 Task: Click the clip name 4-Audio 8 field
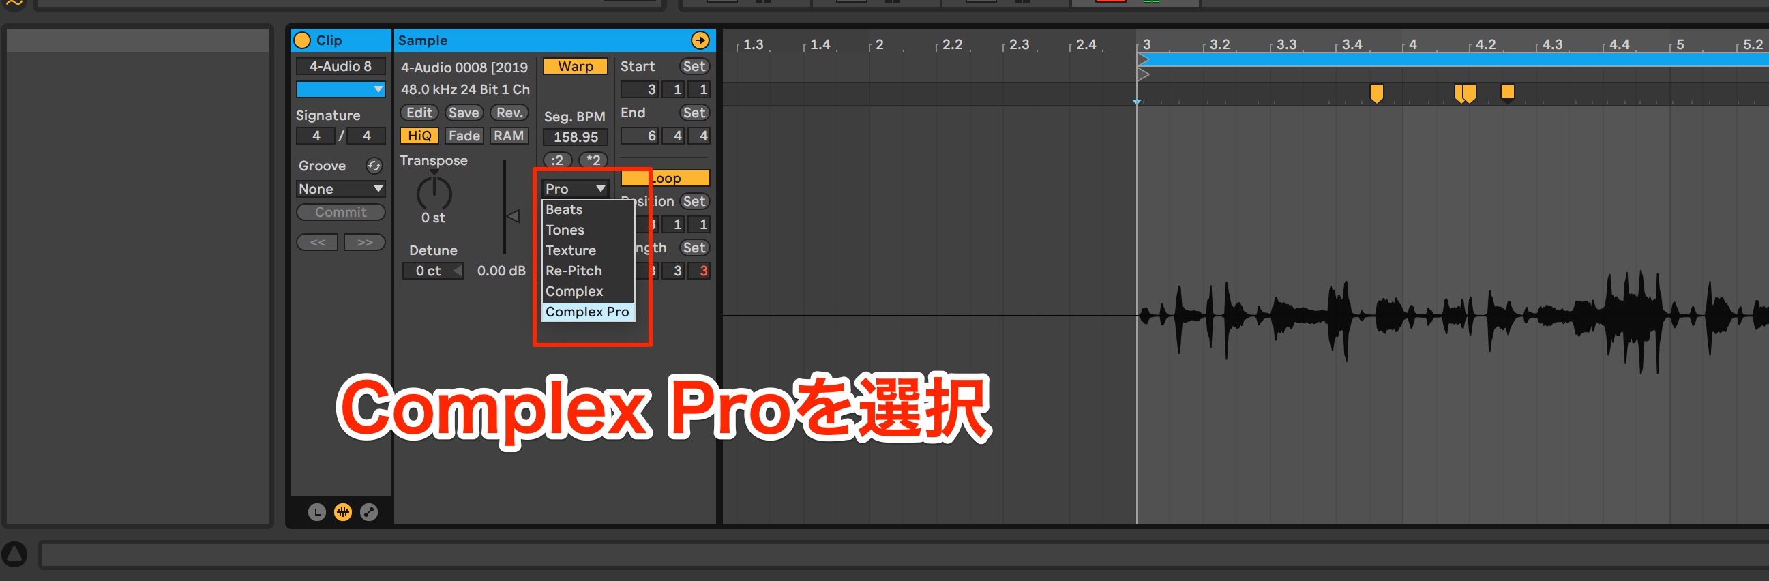(x=340, y=66)
